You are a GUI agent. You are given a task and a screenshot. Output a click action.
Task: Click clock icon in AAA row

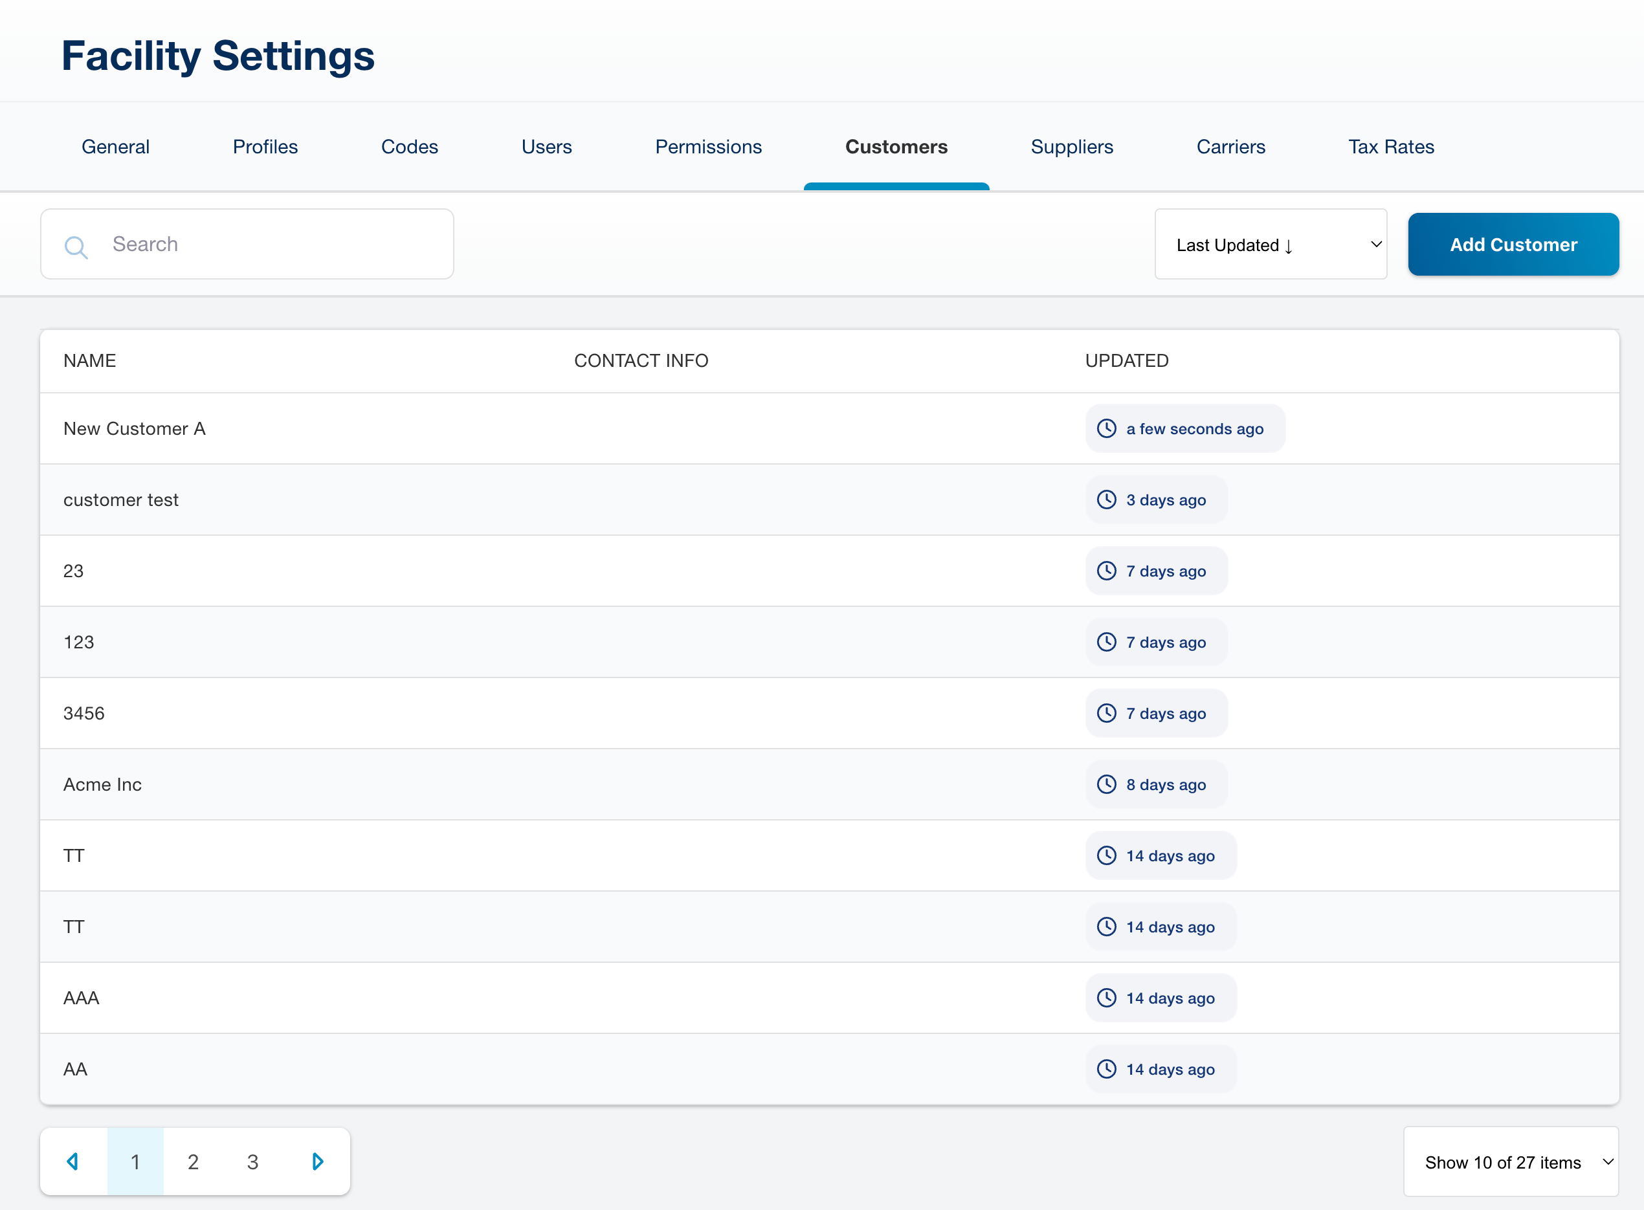pos(1106,998)
